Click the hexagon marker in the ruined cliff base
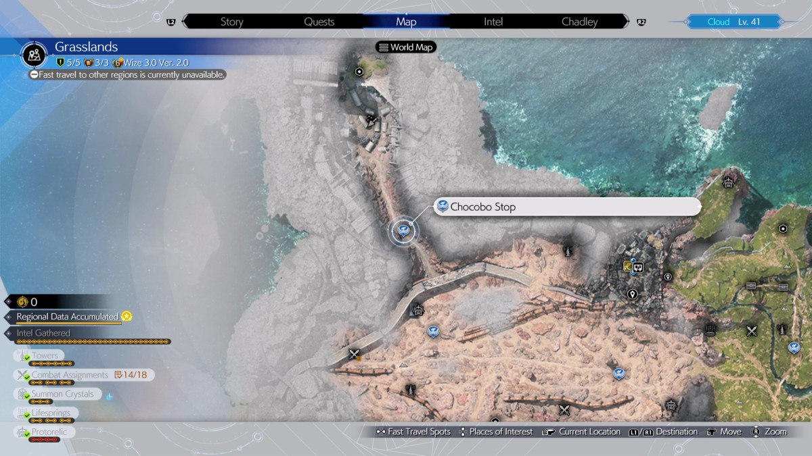812x456 pixels. point(359,71)
